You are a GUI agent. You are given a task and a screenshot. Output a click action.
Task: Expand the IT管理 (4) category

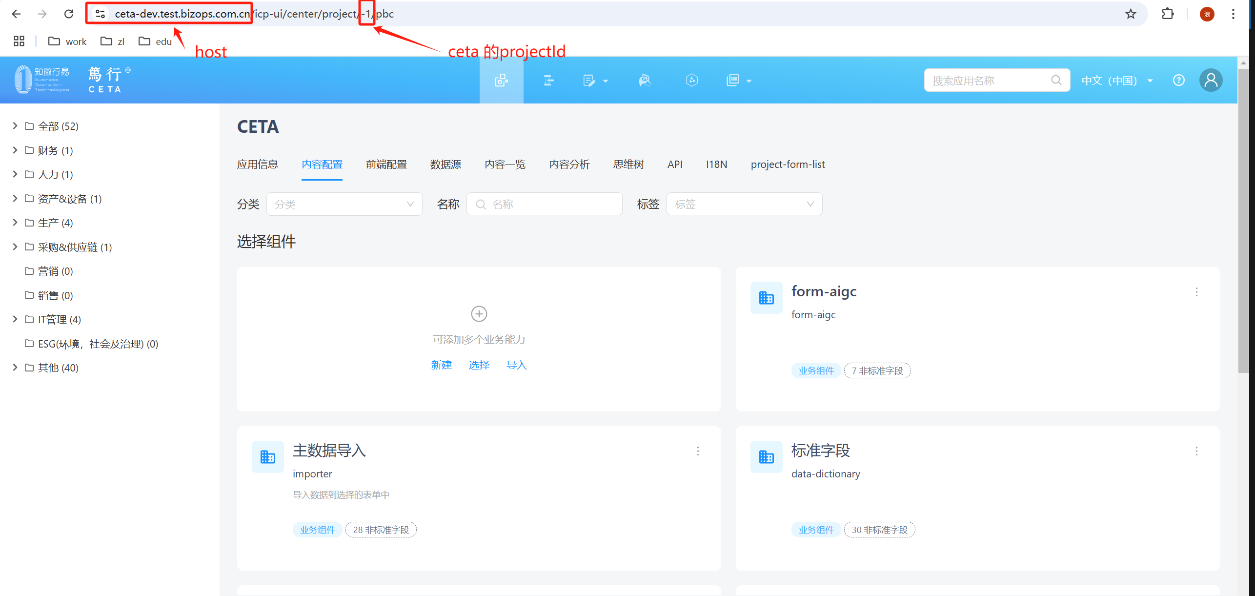[x=15, y=319]
